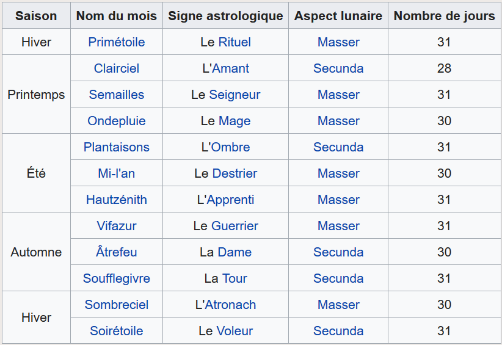The height and width of the screenshot is (345, 502).
Task: Open the Rituel astrological sign link
Action: 235,42
